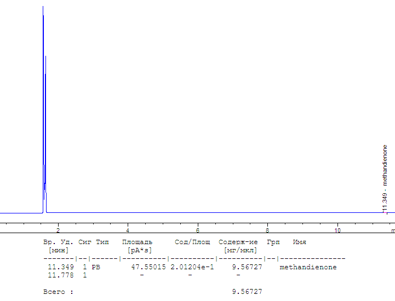Click the 'Содерж-ие' column header
Image resolution: width=395 pixels, height=301 pixels.
click(x=238, y=242)
